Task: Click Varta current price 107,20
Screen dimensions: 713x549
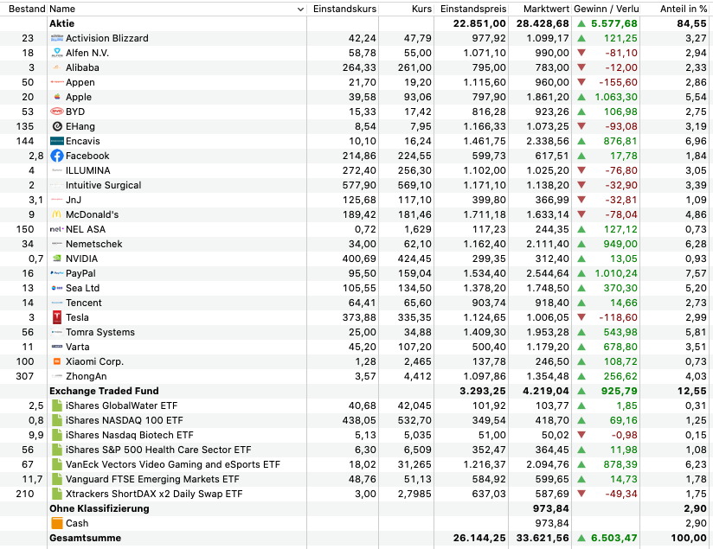Action: pos(414,347)
